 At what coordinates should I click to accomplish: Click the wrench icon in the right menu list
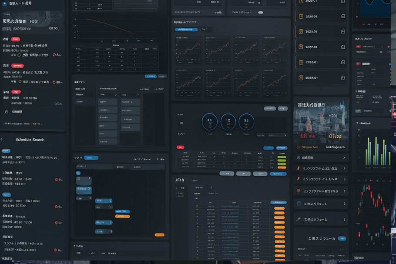tap(299, 220)
